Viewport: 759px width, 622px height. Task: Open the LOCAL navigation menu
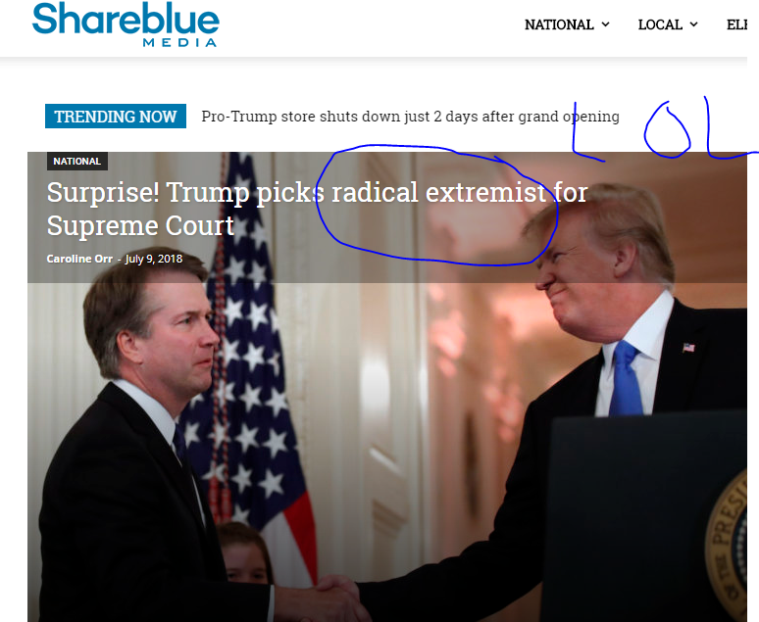[x=668, y=24]
